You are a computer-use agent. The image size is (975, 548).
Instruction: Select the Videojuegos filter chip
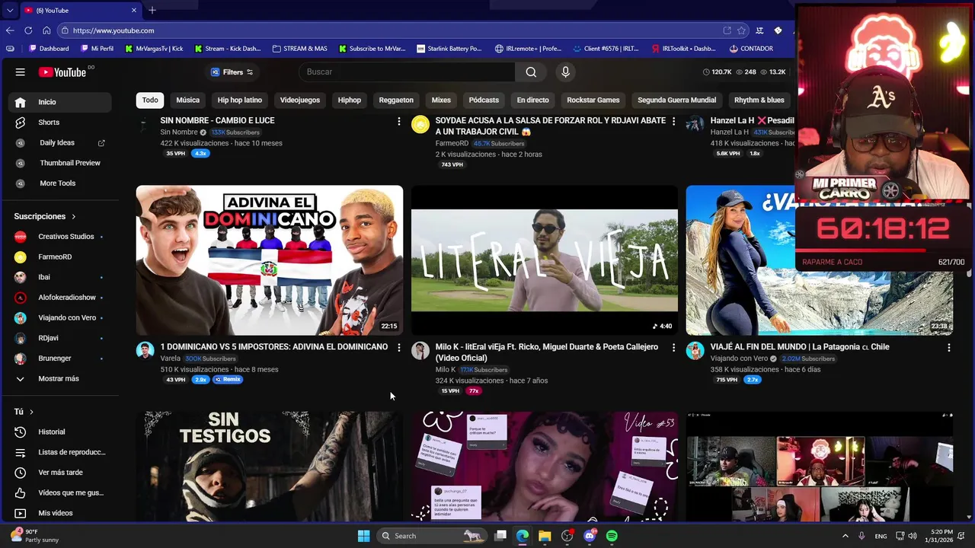[x=300, y=100]
